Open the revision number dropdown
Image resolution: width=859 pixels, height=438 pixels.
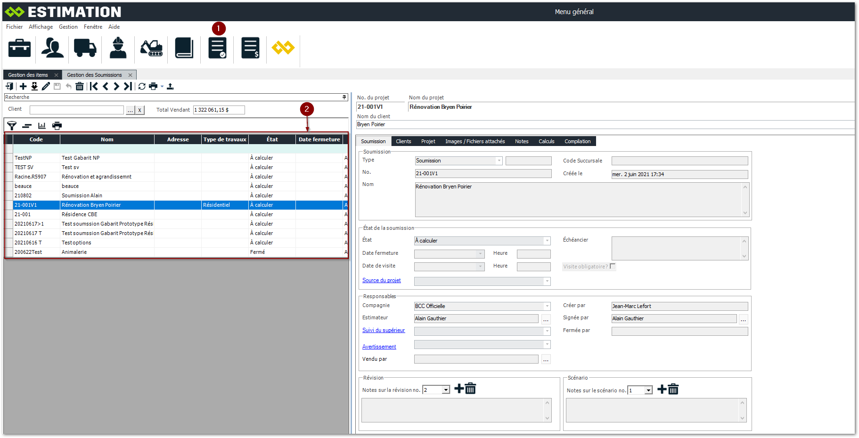(x=446, y=390)
